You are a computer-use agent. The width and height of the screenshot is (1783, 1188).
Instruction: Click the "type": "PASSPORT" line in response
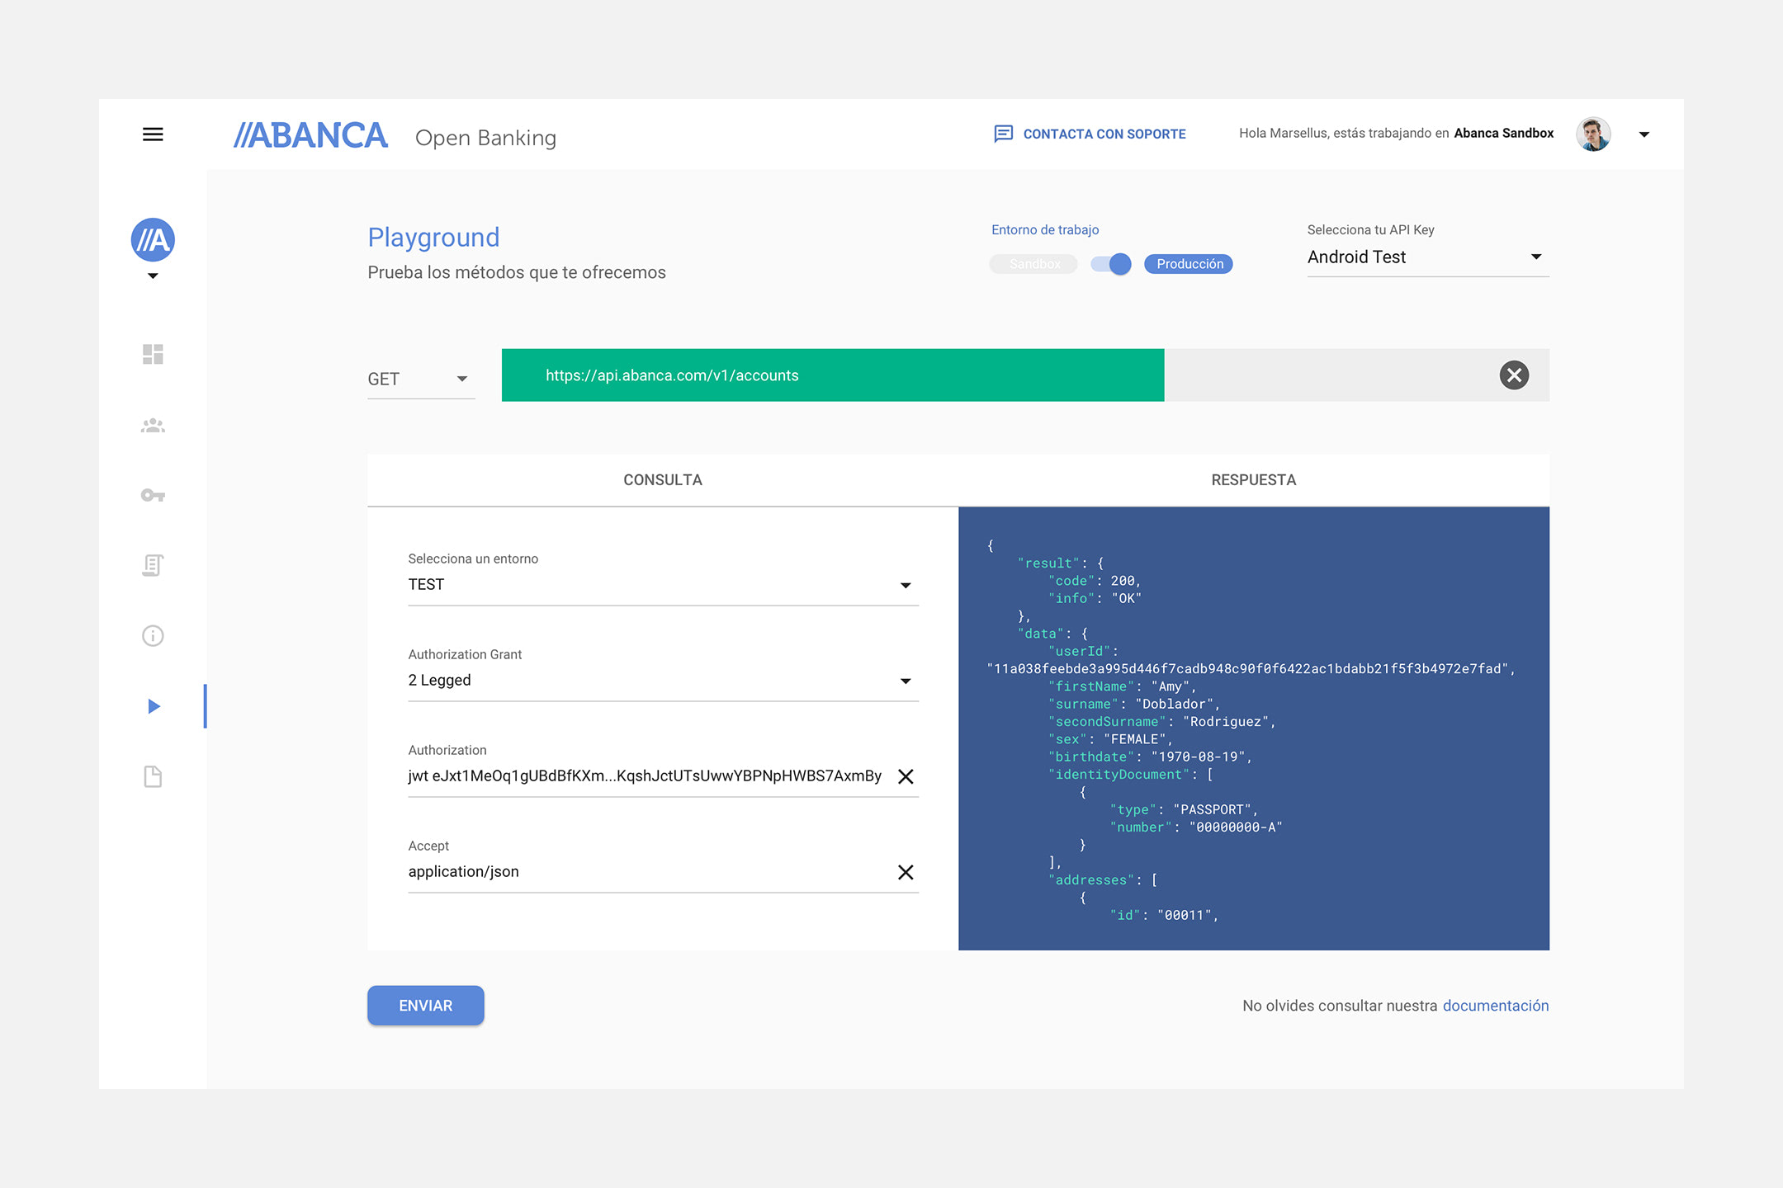pos(1184,809)
